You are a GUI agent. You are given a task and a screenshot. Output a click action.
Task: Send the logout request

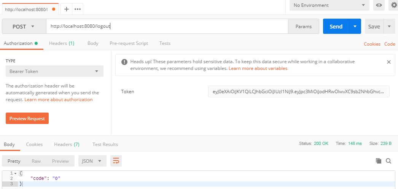(336, 26)
